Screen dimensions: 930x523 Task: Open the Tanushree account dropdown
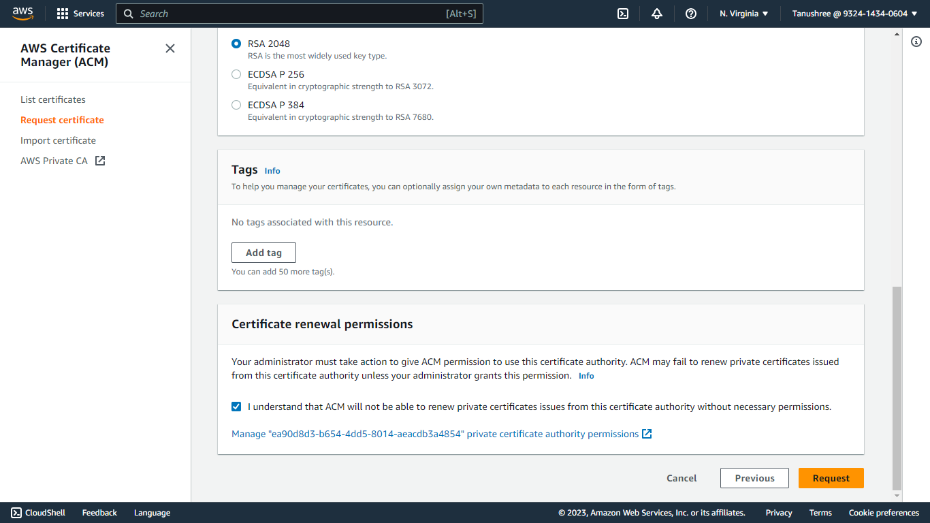[854, 14]
